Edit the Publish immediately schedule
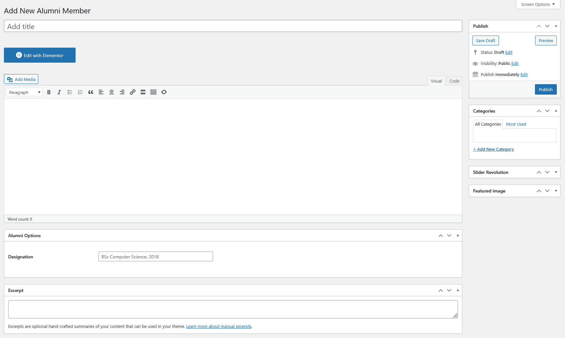The height and width of the screenshot is (338, 565). [x=524, y=74]
